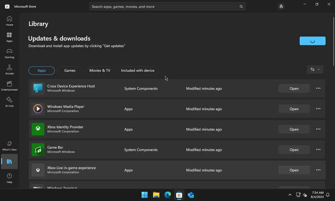The width and height of the screenshot is (335, 201).
Task: Select the Library icon in the sidebar
Action: click(x=9, y=161)
